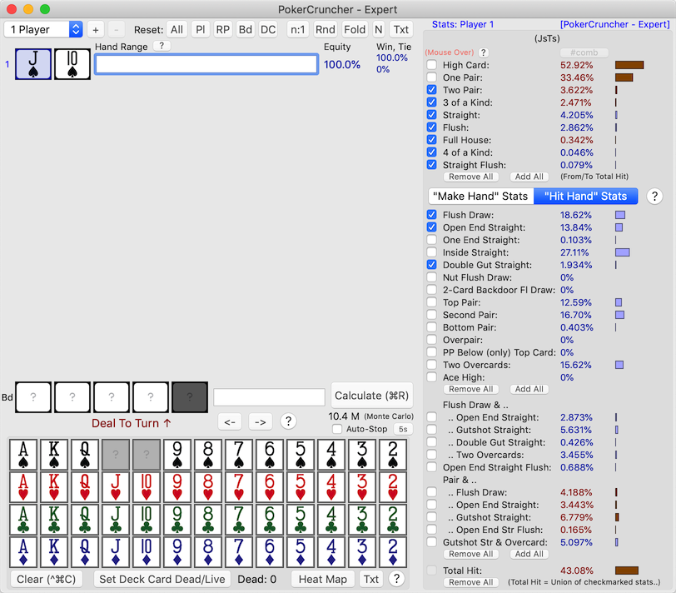Select the first board card slot
The width and height of the screenshot is (676, 593).
click(33, 396)
